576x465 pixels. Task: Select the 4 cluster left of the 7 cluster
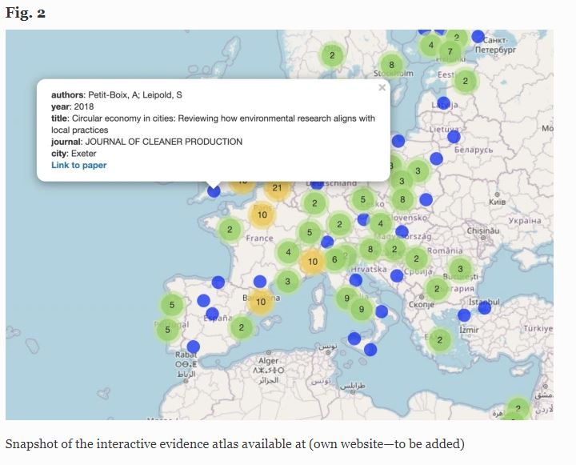click(431, 45)
